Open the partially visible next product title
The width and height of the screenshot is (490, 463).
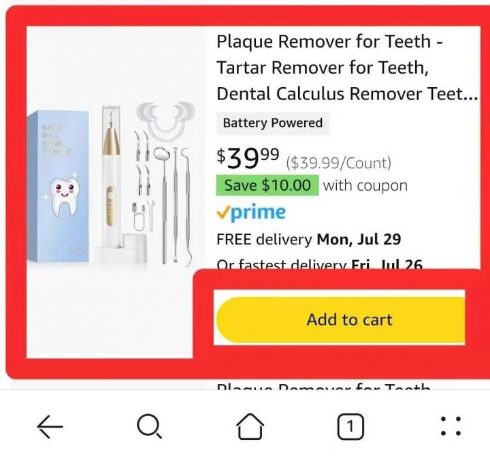323,386
